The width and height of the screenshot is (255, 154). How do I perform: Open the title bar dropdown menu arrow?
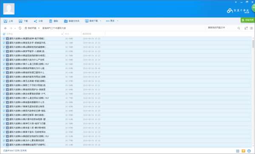236,2
